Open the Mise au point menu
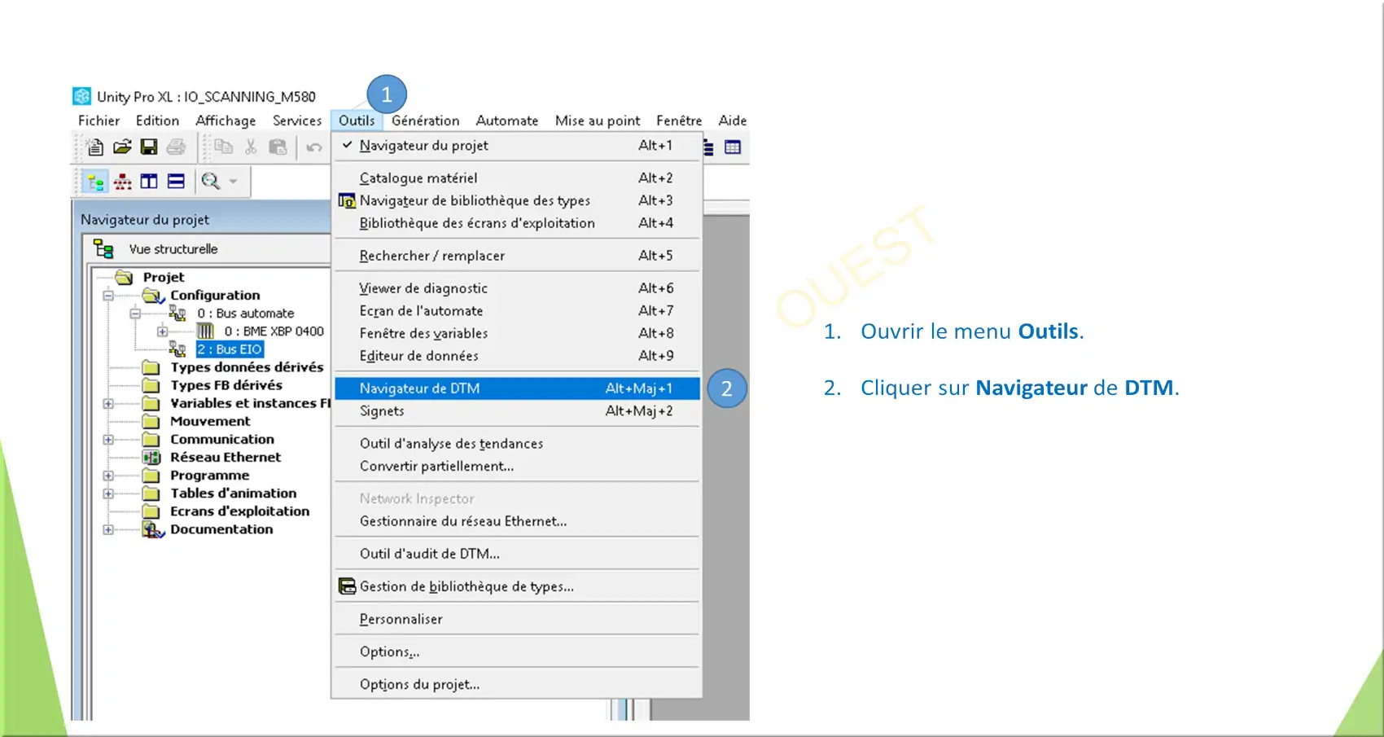 click(598, 121)
